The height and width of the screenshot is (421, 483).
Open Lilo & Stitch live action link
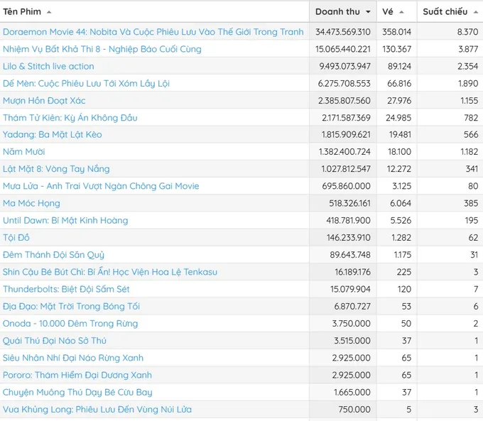pos(48,66)
